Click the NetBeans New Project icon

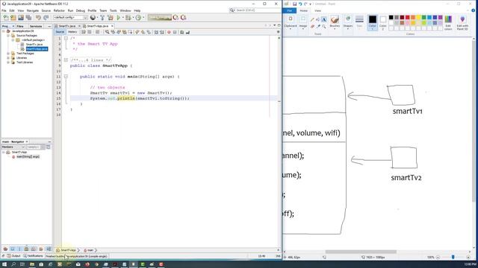coord(13,18)
